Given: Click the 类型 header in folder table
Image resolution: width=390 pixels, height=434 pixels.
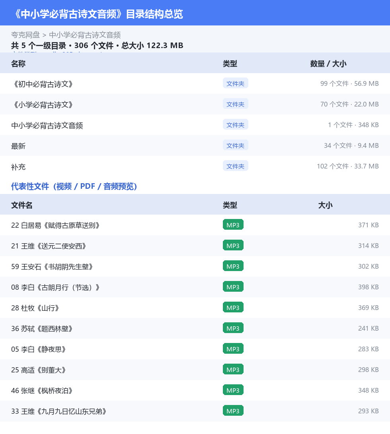Looking at the screenshot, I should [x=230, y=64].
